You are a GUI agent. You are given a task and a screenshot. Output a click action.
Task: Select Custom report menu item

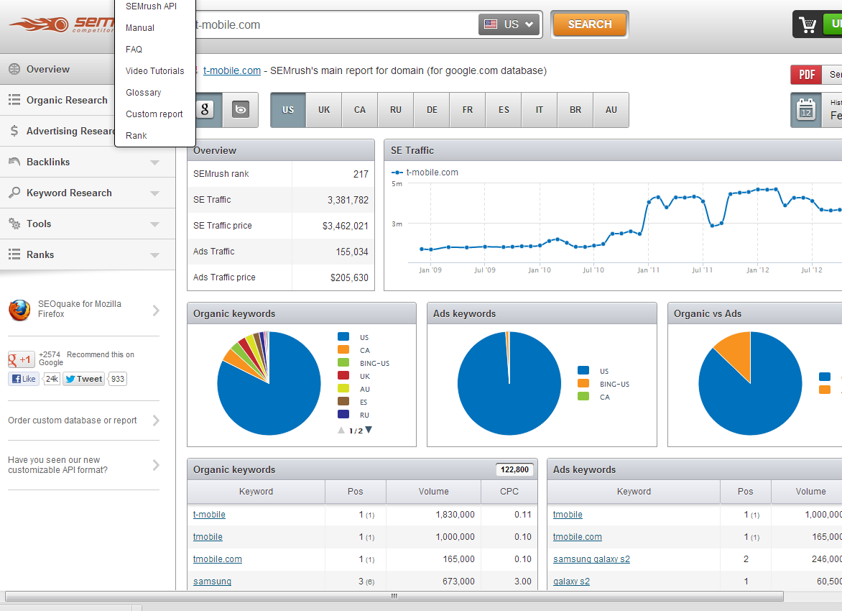point(154,114)
